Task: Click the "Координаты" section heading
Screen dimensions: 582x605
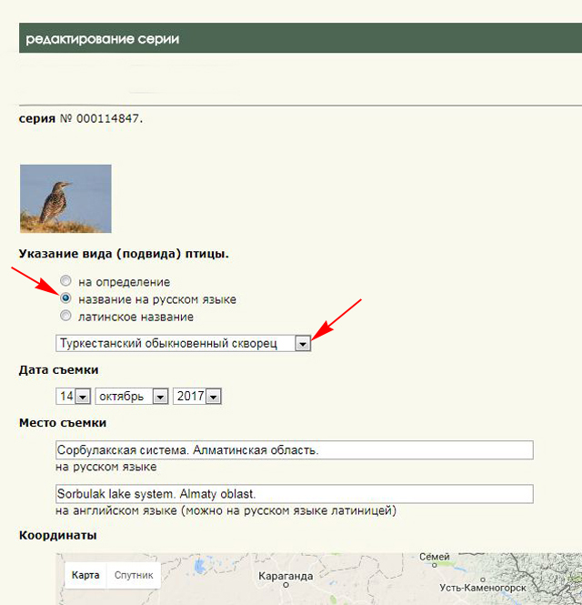Action: coord(57,535)
